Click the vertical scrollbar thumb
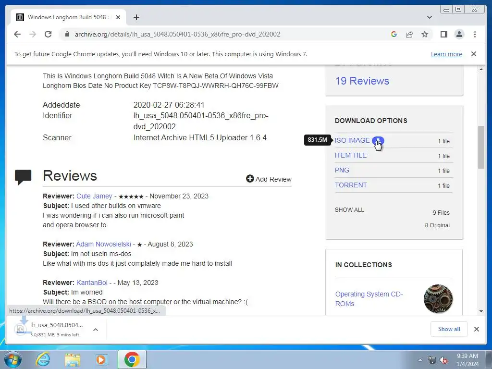Viewport: 492px width, 369px height. coord(481,147)
